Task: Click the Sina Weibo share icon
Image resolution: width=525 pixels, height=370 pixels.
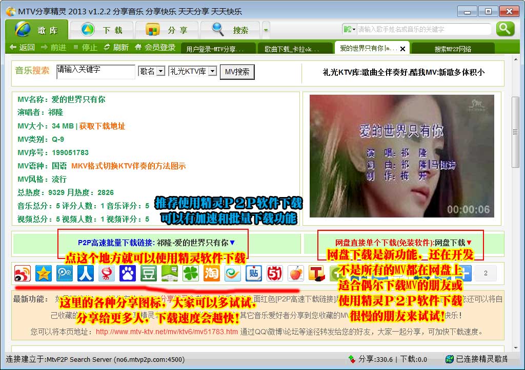Action: point(23,273)
